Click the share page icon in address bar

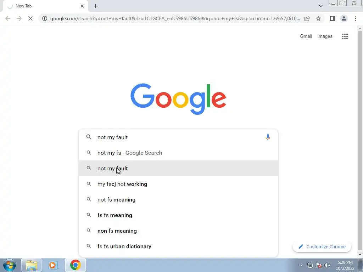[307, 18]
